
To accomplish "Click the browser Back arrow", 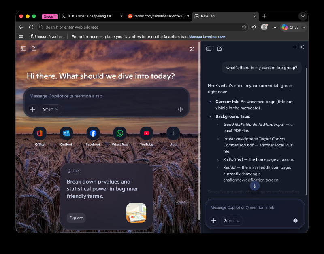I will (21, 27).
